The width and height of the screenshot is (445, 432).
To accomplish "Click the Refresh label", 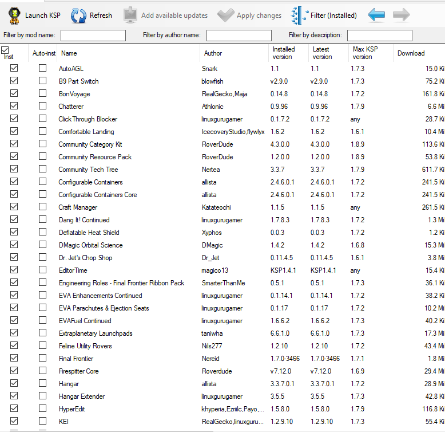I will pos(101,15).
